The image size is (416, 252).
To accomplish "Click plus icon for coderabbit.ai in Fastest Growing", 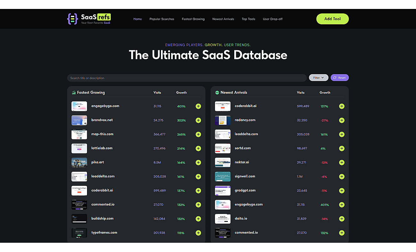I will click(x=198, y=191).
